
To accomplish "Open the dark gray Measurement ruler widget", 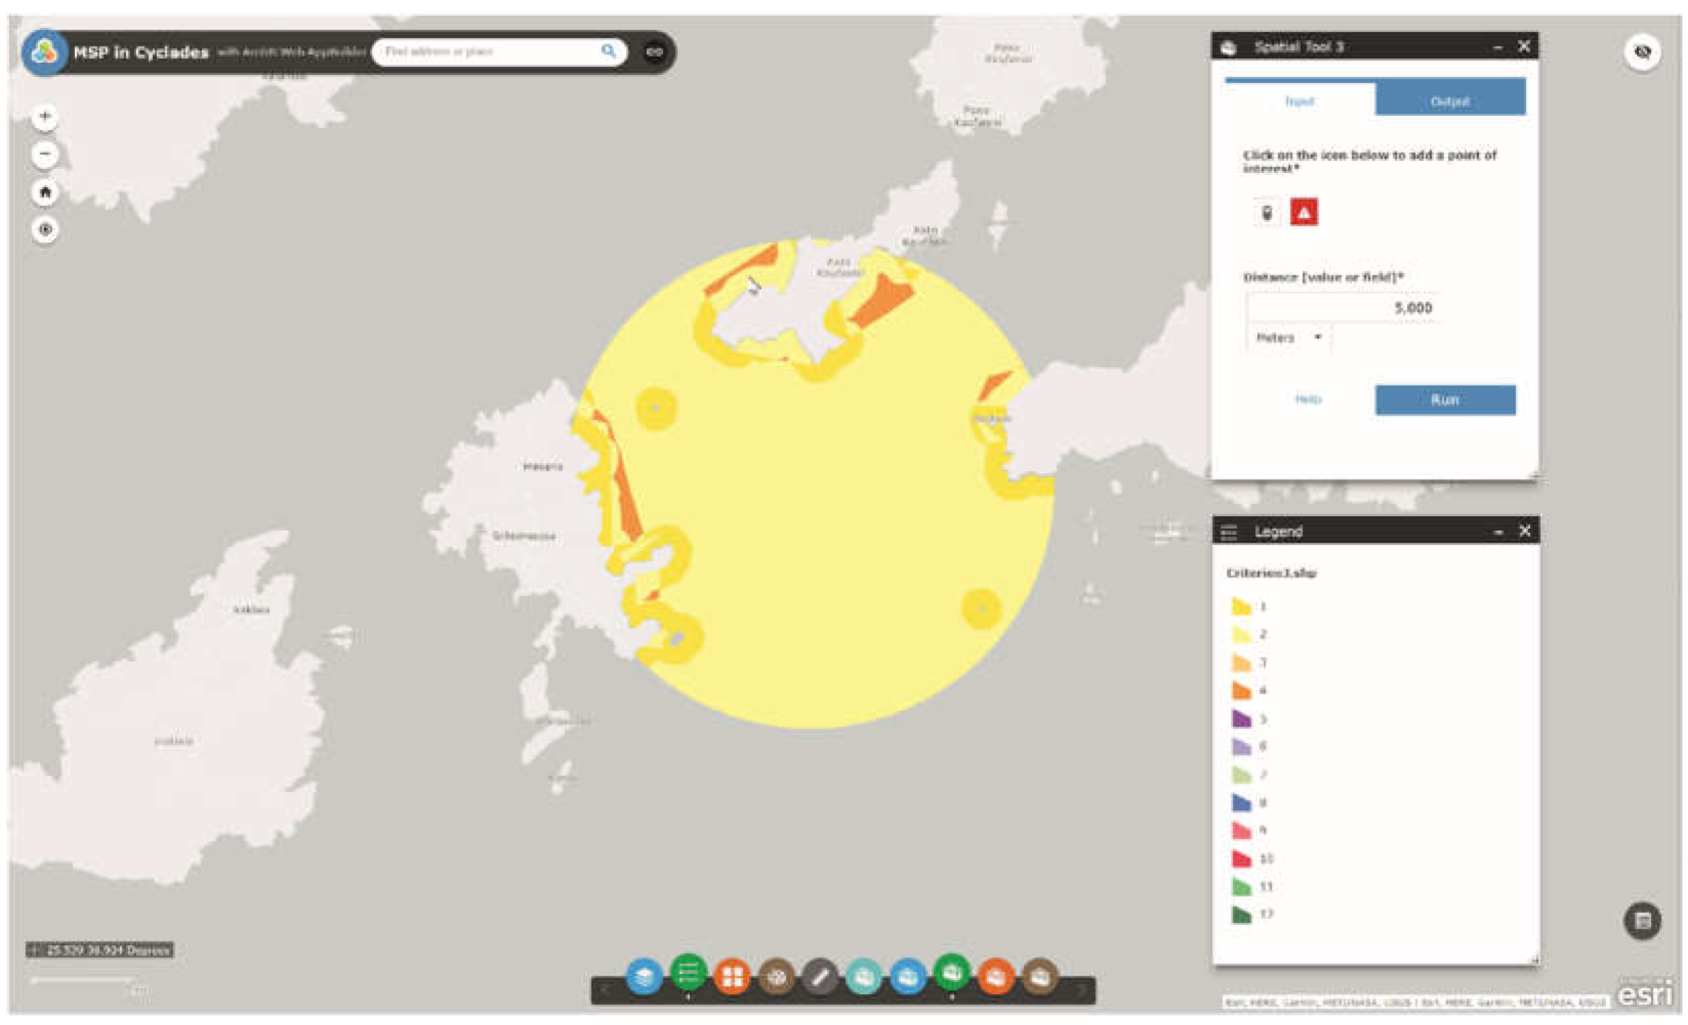I will point(820,976).
